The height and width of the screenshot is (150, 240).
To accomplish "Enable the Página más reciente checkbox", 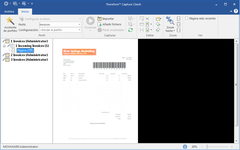I will pyautogui.click(x=187, y=18).
